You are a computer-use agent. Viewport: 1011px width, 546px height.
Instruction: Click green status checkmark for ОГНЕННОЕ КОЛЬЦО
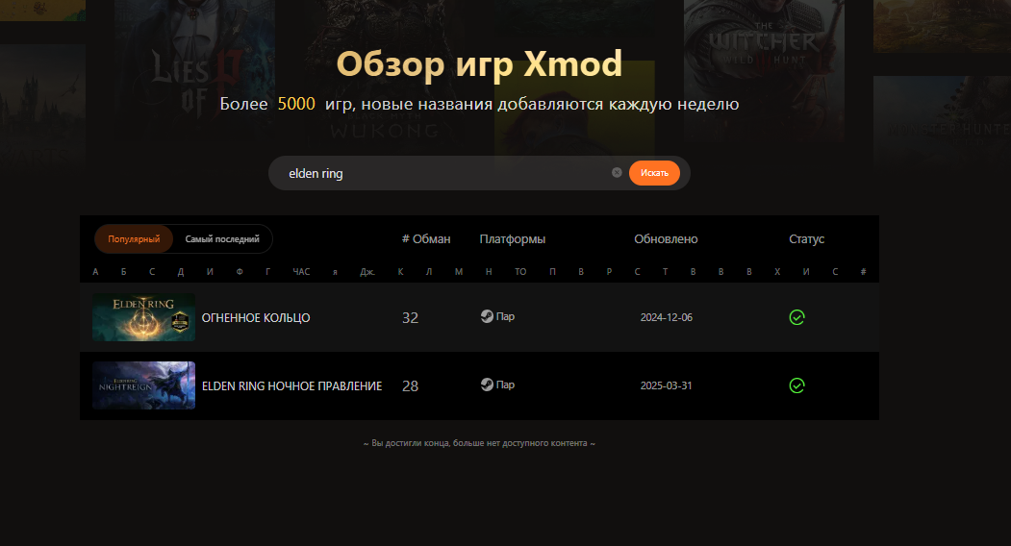click(x=796, y=317)
